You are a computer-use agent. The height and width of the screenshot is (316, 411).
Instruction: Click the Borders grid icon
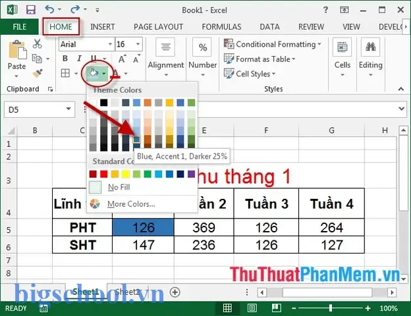click(65, 73)
